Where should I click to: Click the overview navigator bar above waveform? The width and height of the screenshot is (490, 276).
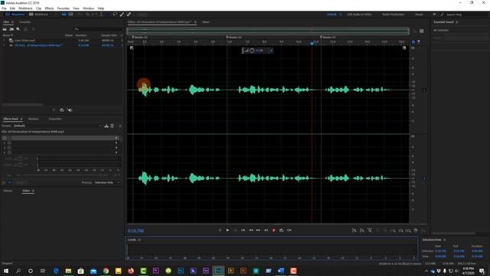tap(268, 31)
